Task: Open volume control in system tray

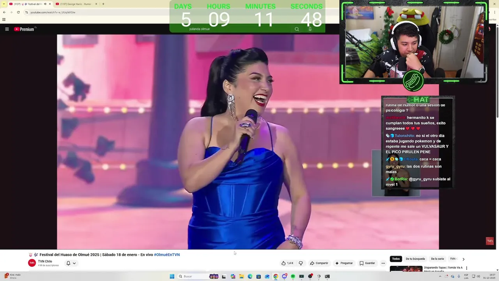Action: (x=479, y=276)
